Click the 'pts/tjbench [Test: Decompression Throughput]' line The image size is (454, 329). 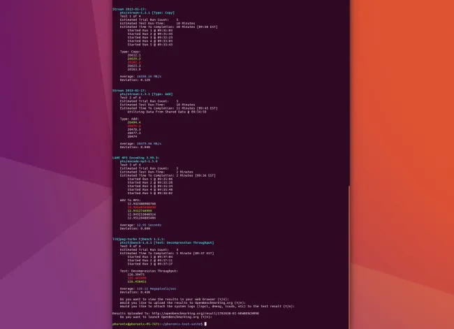pyautogui.click(x=167, y=242)
